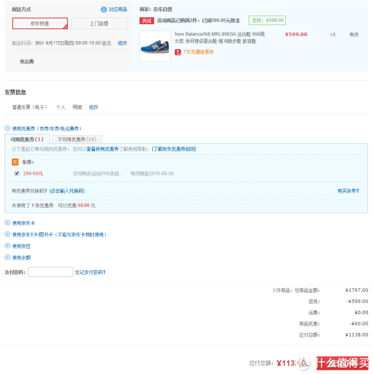Screen dimensions: 373x374
Task: Open 查看所有优惠券 link
Action: point(103,149)
